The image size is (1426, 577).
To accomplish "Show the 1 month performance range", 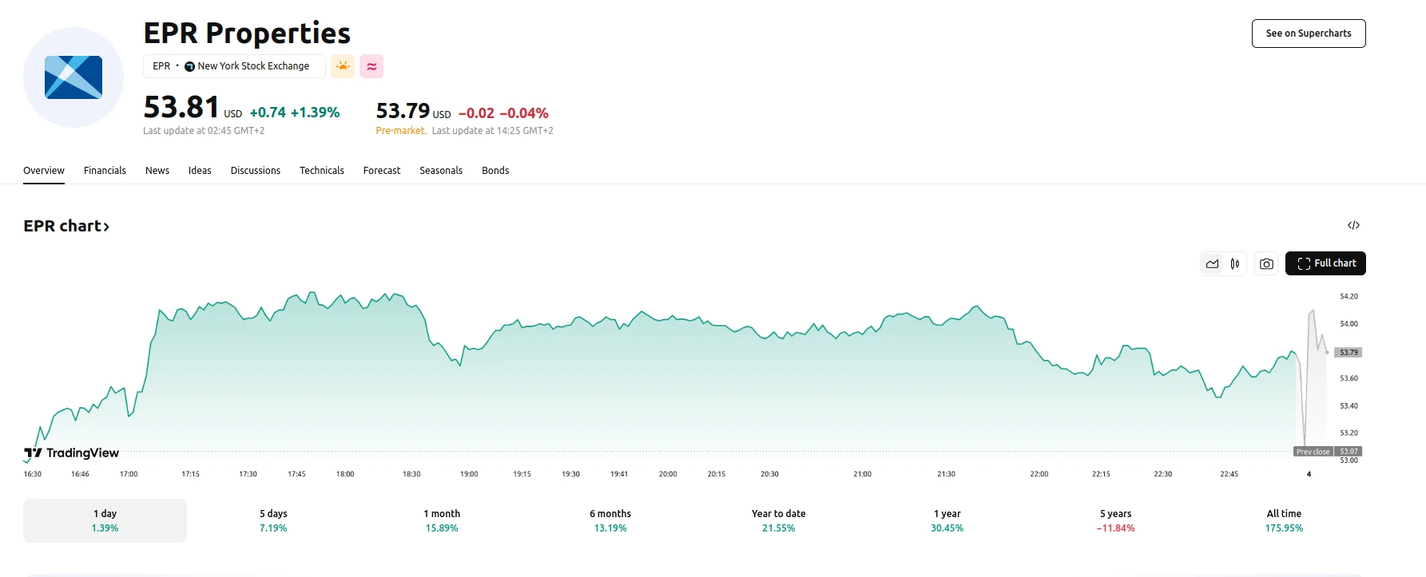I will (x=442, y=520).
